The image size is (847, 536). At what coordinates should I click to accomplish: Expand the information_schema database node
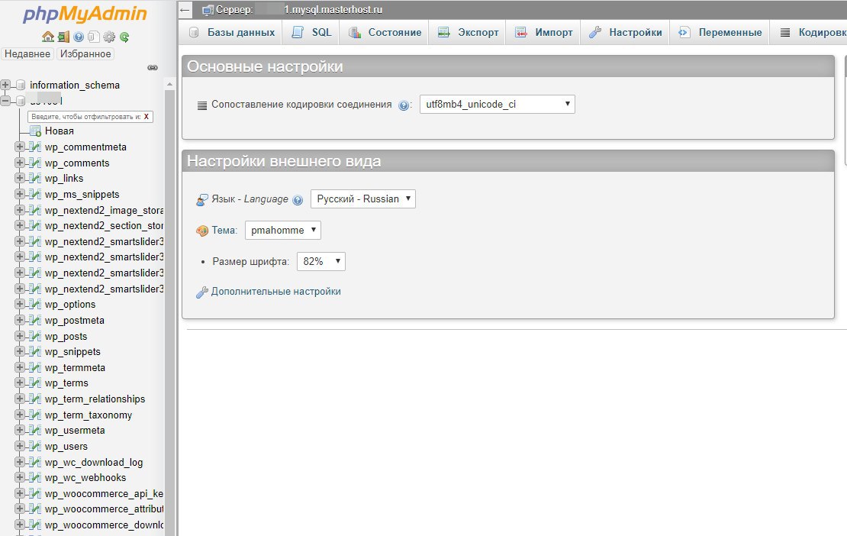click(5, 85)
